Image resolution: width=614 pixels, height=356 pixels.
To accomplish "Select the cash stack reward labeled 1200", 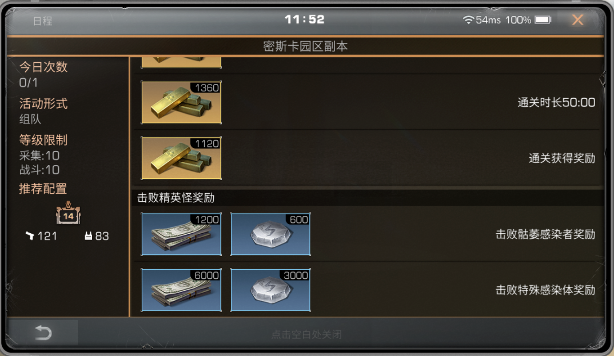I will pyautogui.click(x=181, y=234).
